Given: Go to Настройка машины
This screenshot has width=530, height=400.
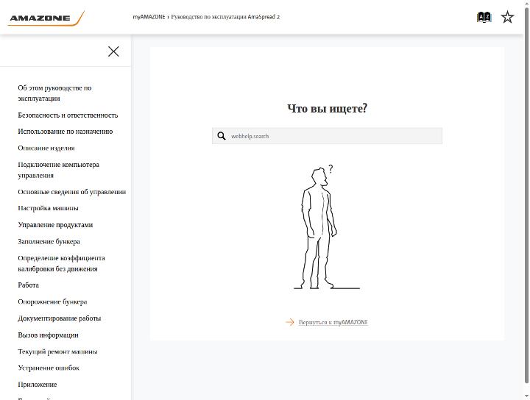Looking at the screenshot, I should pos(48,208).
